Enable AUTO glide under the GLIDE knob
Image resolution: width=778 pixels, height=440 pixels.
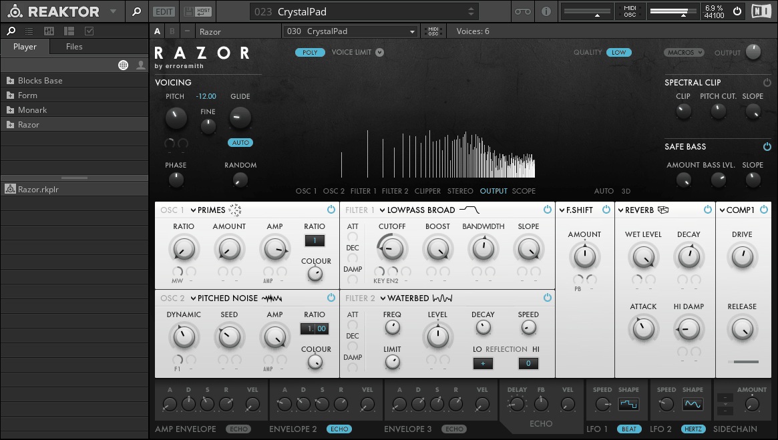(x=240, y=142)
